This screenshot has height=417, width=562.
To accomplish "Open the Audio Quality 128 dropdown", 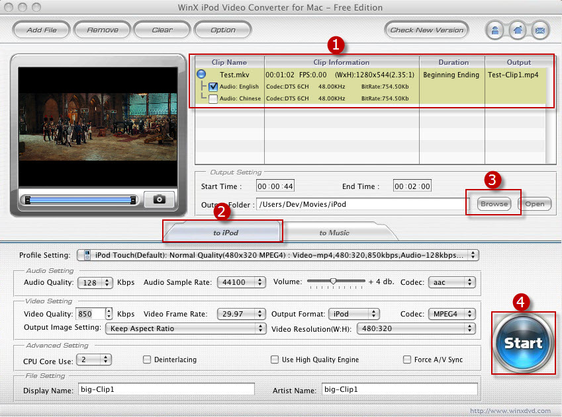I will (x=95, y=282).
